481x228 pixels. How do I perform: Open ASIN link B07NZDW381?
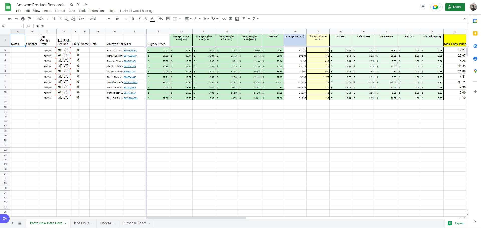pyautogui.click(x=131, y=98)
